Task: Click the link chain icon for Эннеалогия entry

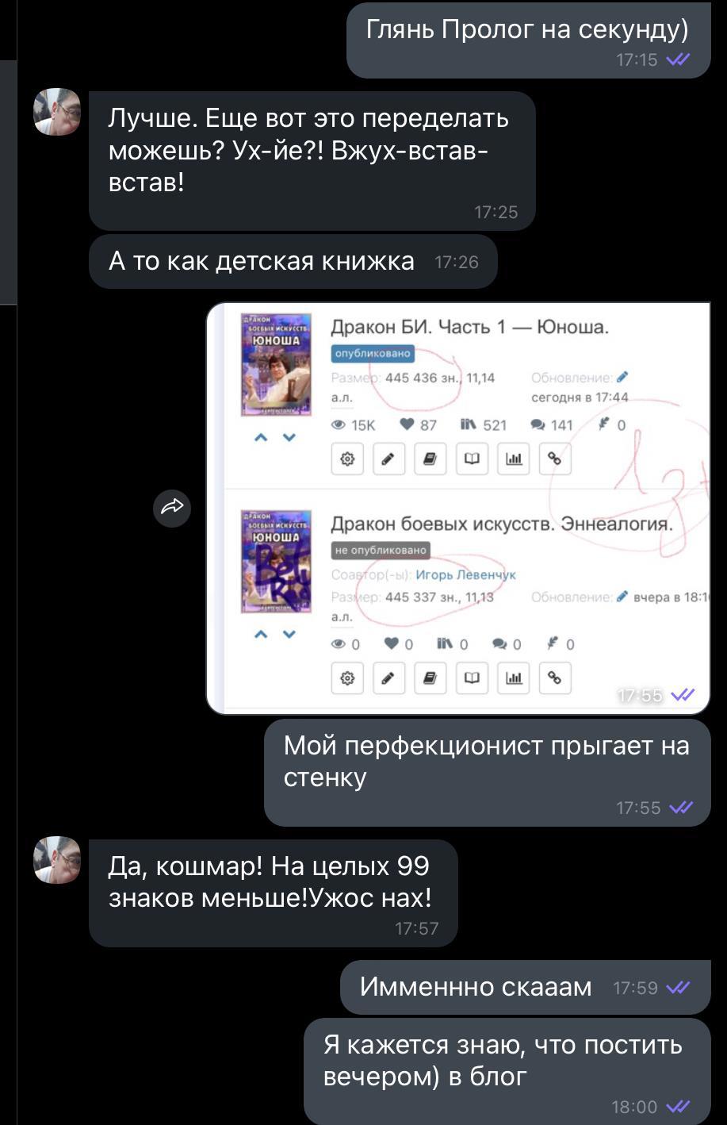Action: point(555,678)
